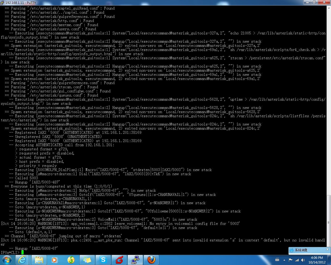Viewport: 331px width, 265px height.
Task: Open the volume speaker tray icon
Action: (x=303, y=260)
